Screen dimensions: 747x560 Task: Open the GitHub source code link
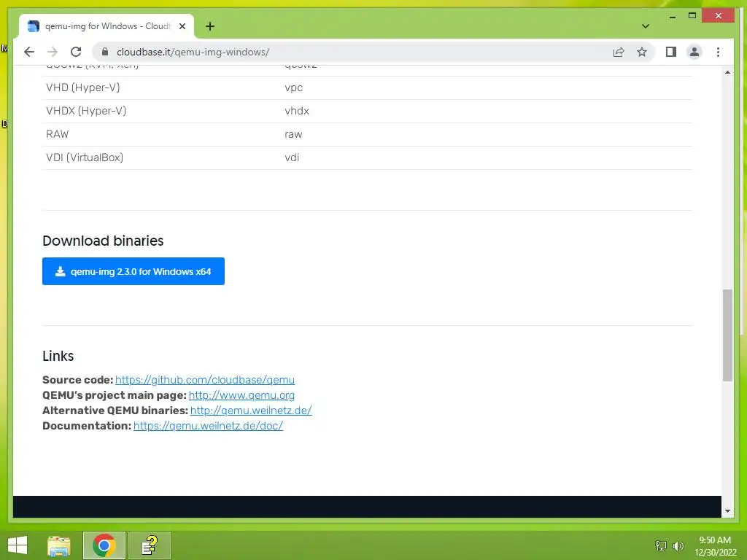pyautogui.click(x=205, y=380)
